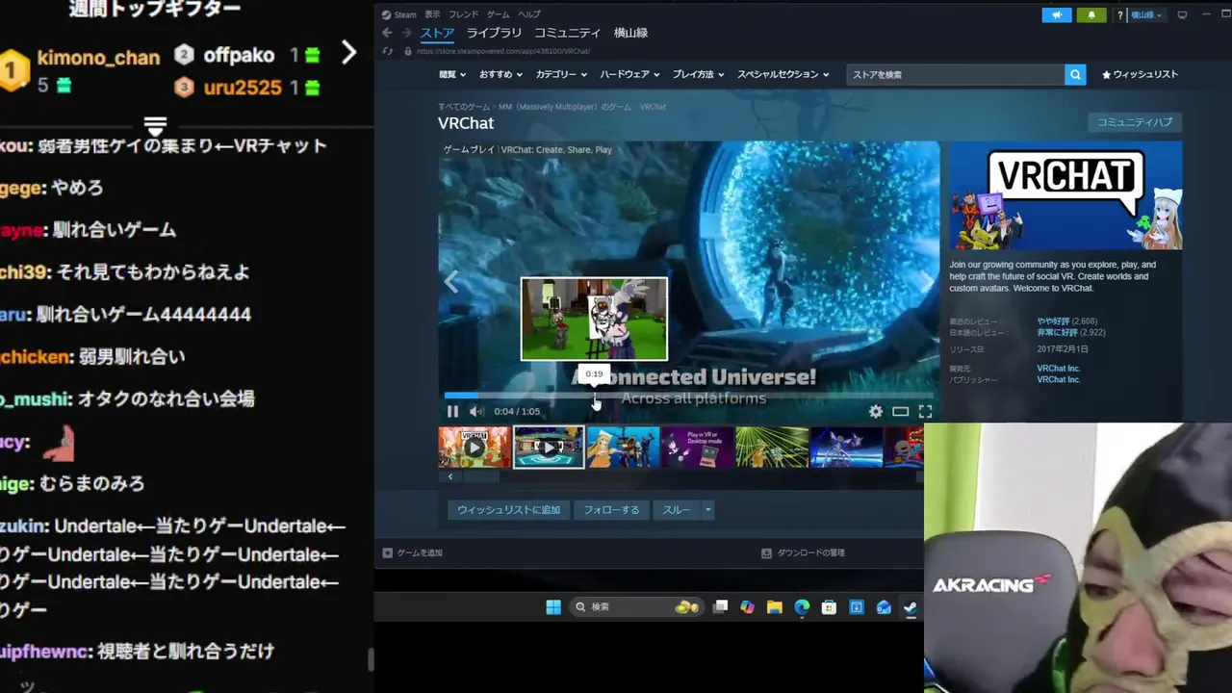Image resolution: width=1232 pixels, height=693 pixels.
Task: Go forward with Steam's forward arrow
Action: (406, 33)
